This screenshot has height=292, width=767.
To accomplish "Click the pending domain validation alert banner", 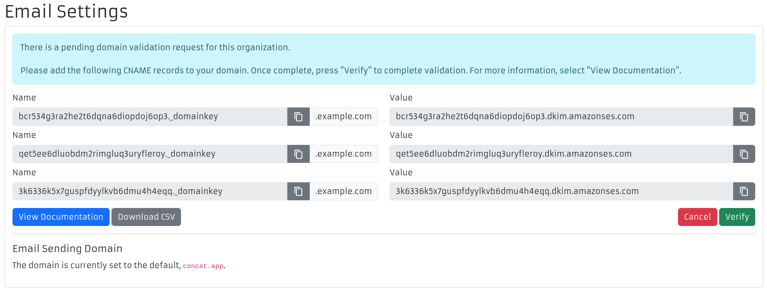I will pyautogui.click(x=384, y=59).
